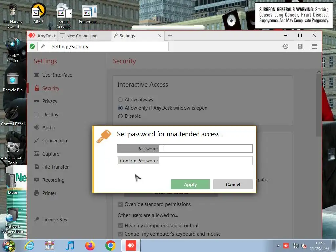
Task: Open Display settings
Action: pos(46,115)
